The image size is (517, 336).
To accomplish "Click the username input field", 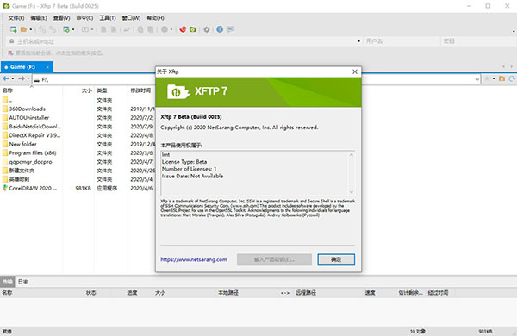I will (402, 41).
